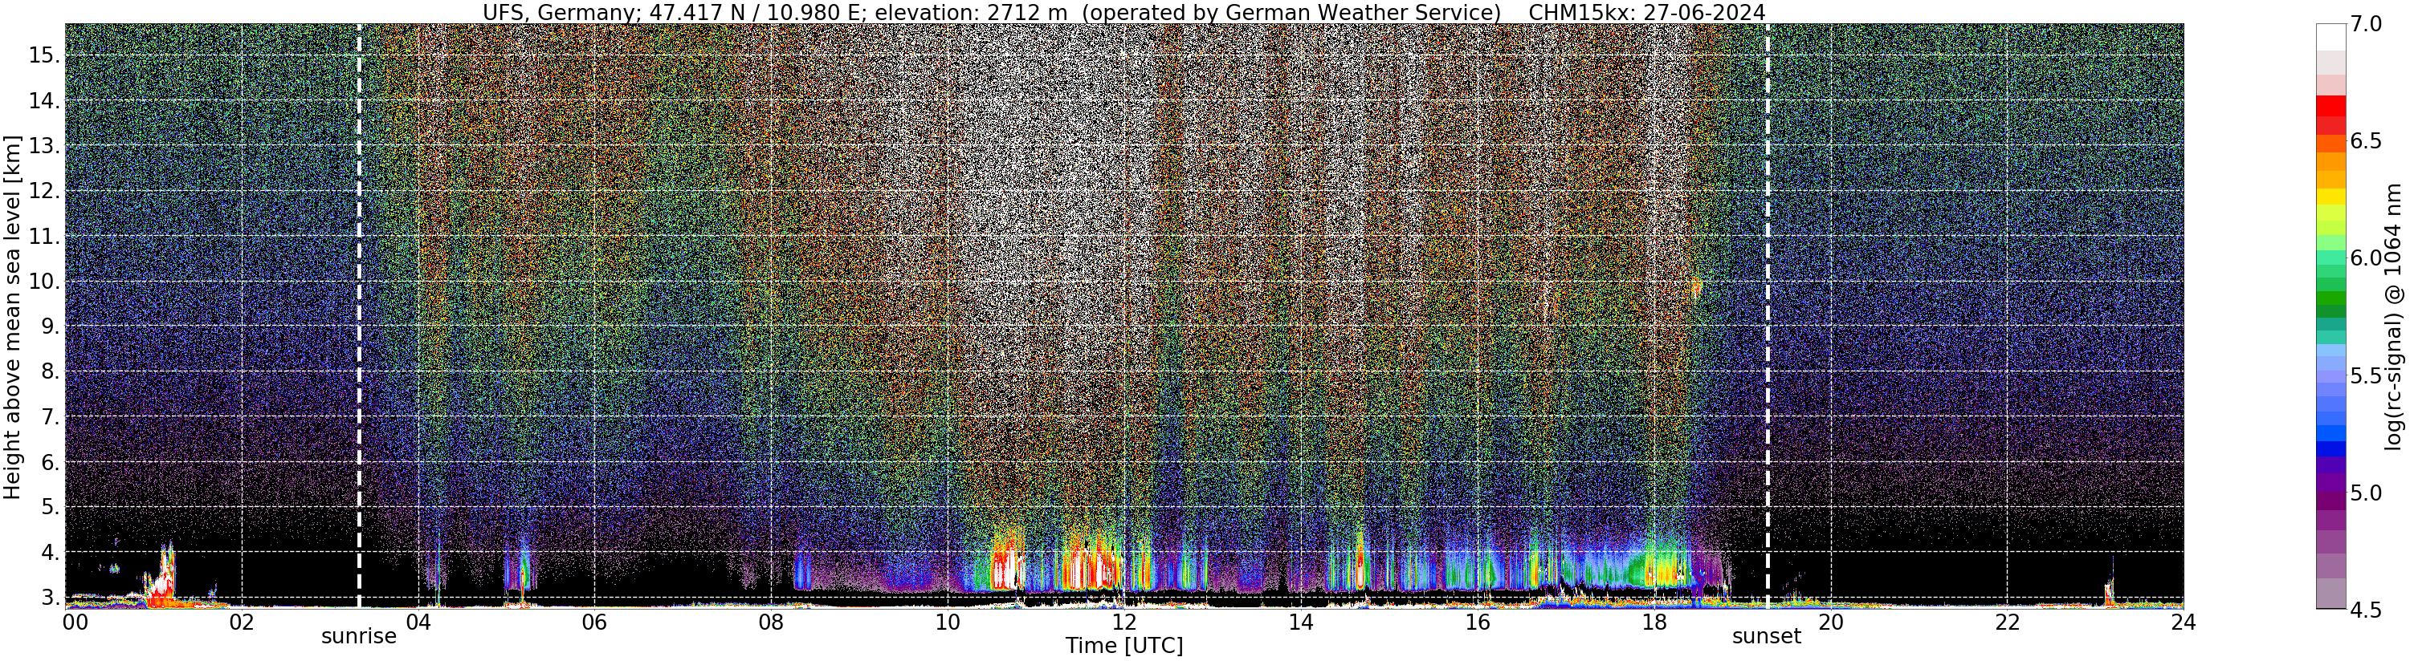Click the white swatch at top of colorbar
The height and width of the screenshot is (661, 2410).
coord(2330,36)
